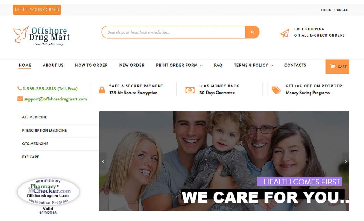
Task: Expand the Terms & Policy dropdown
Action: coord(253,65)
